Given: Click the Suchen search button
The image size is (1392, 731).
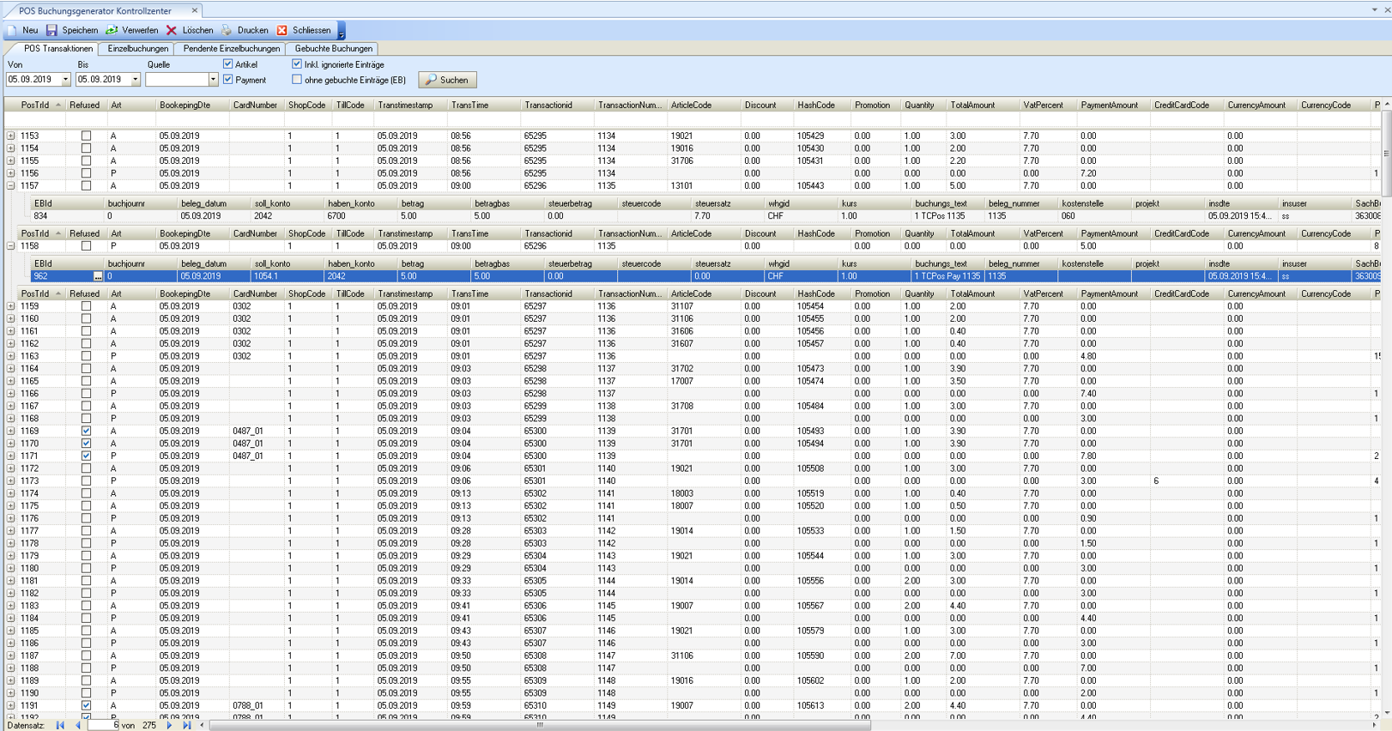Looking at the screenshot, I should pos(447,80).
